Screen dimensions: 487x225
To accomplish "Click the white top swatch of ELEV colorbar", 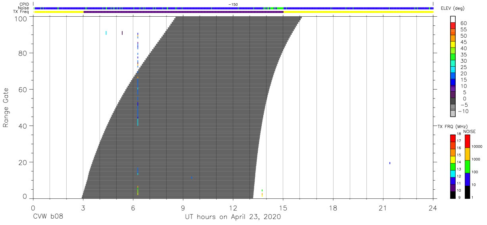I will pos(453,19).
